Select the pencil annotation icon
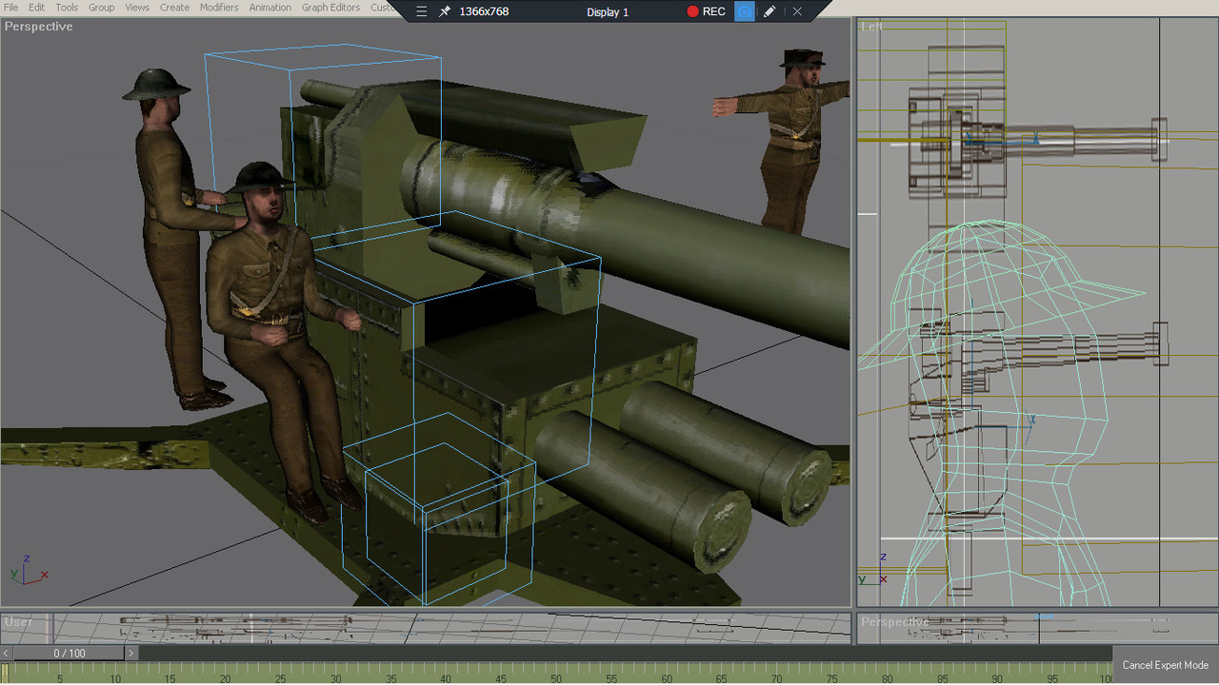Image resolution: width=1219 pixels, height=685 pixels. pos(769,11)
